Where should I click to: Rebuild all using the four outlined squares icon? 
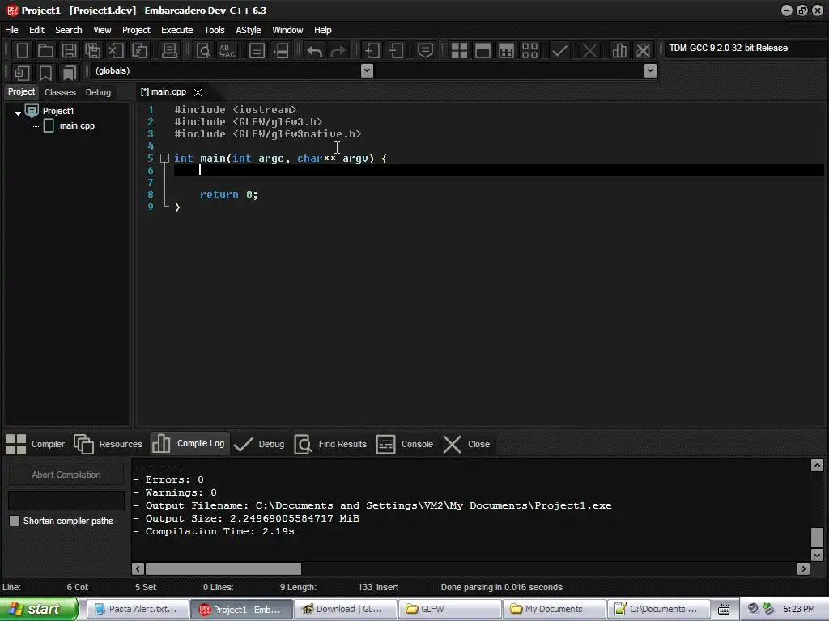click(x=529, y=51)
